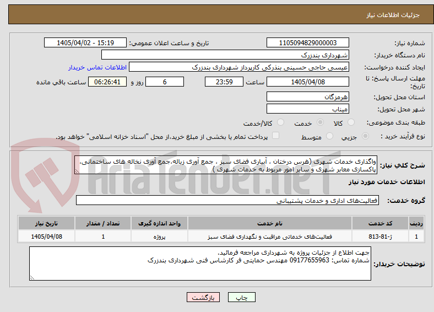434x312 pixels.
Task: Select the کالا/خدمت radio button
Action: (x=281, y=122)
